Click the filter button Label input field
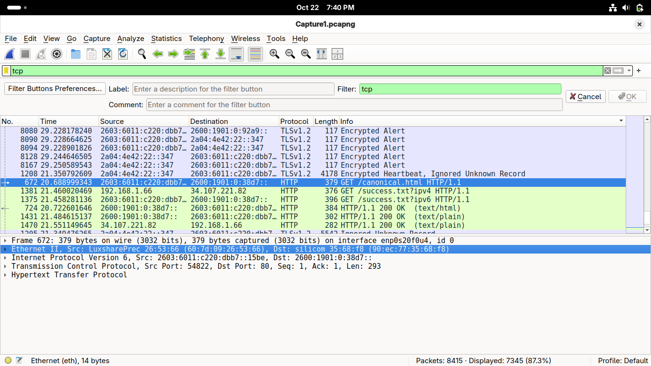Viewport: 651px width, 366px height. (x=233, y=89)
